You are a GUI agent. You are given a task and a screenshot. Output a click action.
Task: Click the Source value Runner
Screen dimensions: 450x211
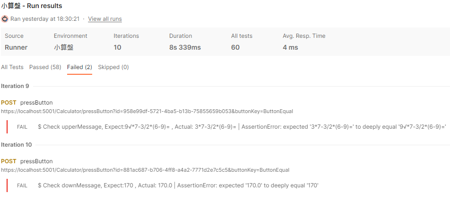pos(16,47)
